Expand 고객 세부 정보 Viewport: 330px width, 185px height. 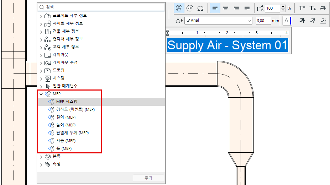click(x=41, y=47)
